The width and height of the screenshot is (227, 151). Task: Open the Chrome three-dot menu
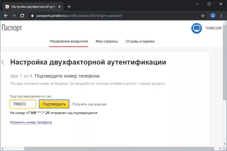(x=221, y=16)
